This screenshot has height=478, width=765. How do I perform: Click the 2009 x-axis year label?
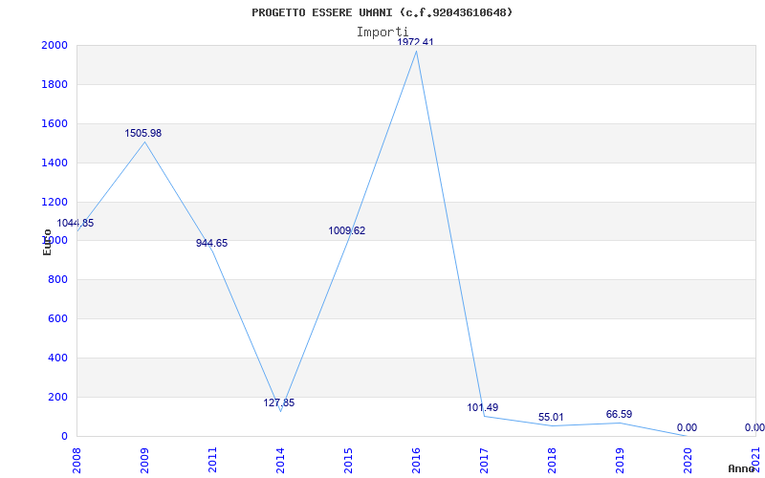pos(144,459)
